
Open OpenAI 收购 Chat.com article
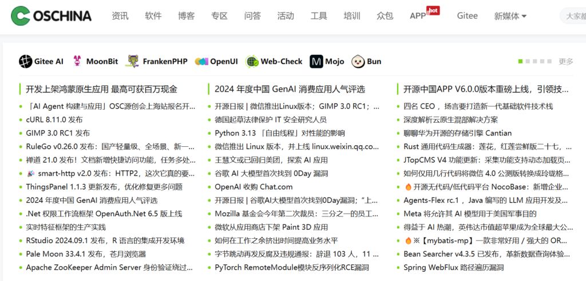(x=254, y=187)
